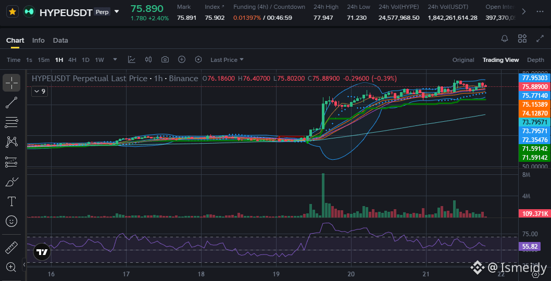Viewport: 551px width, 281px height.
Task: Click the price alert bell icon
Action: click(505, 39)
